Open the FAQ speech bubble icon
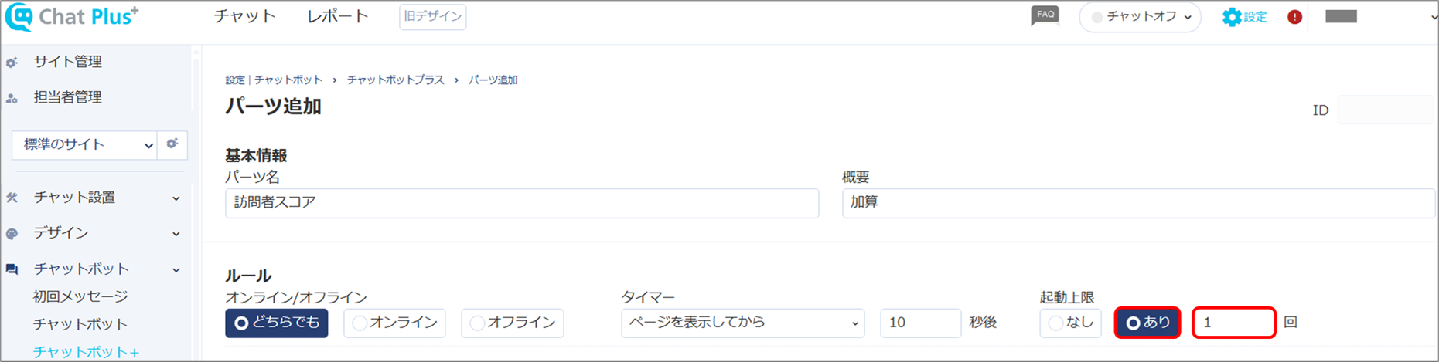The image size is (1439, 362). click(x=1045, y=15)
